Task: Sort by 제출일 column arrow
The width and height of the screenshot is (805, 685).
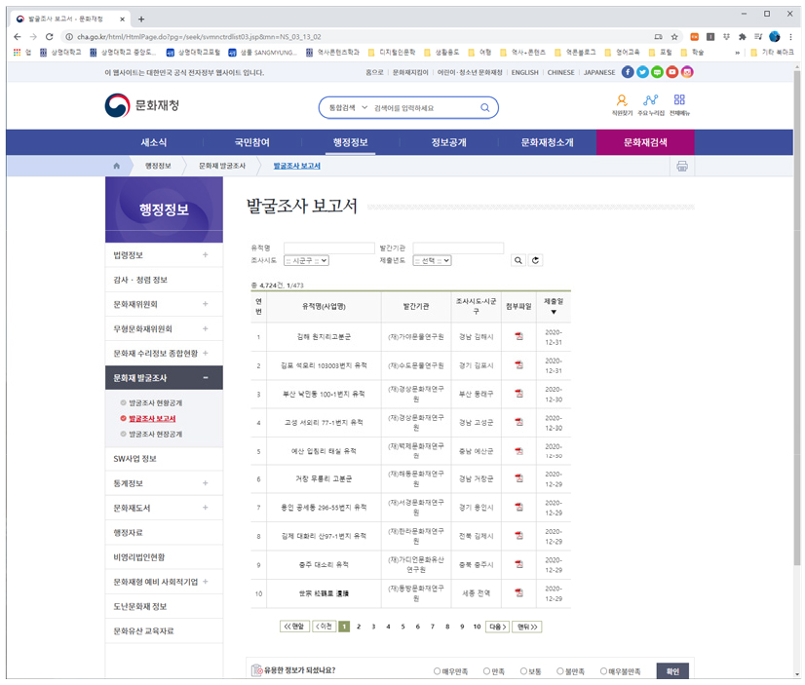Action: [x=554, y=312]
